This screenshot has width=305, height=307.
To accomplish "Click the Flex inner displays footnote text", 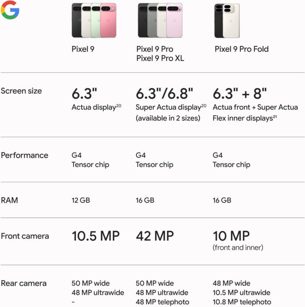I will click(243, 118).
